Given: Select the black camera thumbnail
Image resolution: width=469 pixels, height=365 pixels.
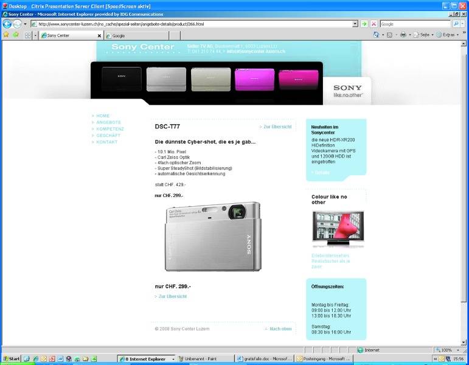Looking at the screenshot, I should [x=122, y=79].
